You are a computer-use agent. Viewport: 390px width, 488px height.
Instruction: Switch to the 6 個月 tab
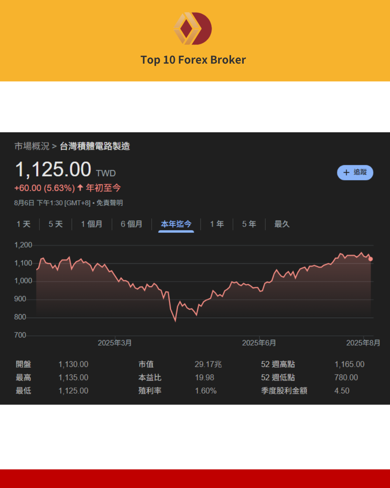point(131,224)
